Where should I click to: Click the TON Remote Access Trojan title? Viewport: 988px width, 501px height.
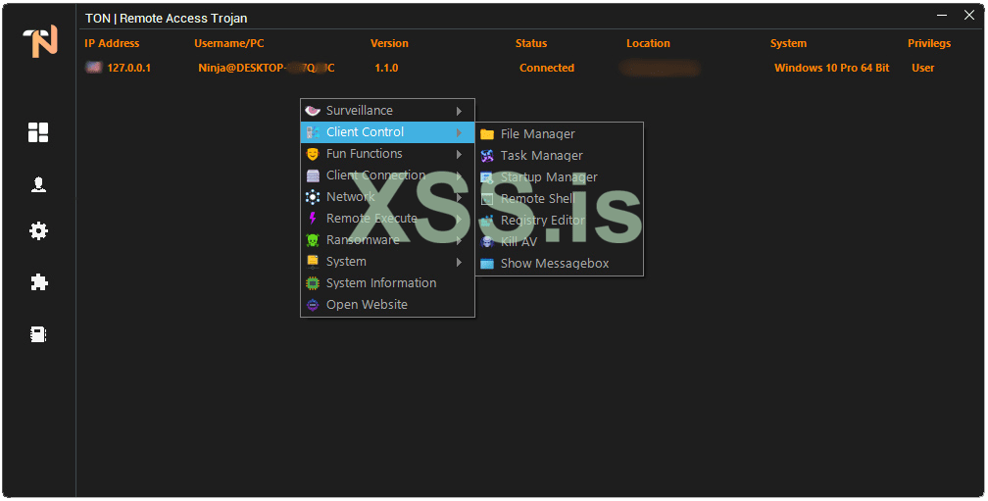[x=167, y=19]
